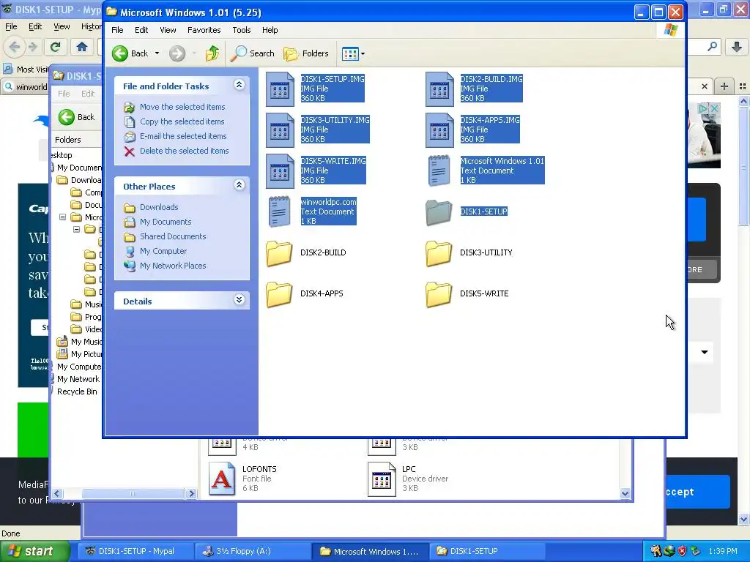Select the LPC device driver in back window
This screenshot has width=750, height=562.
[x=382, y=479]
